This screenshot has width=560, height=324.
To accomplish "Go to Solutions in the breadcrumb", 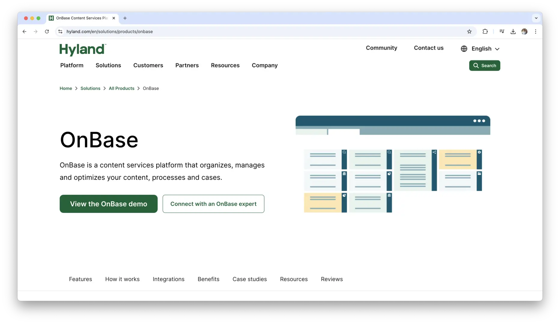I will (x=90, y=88).
